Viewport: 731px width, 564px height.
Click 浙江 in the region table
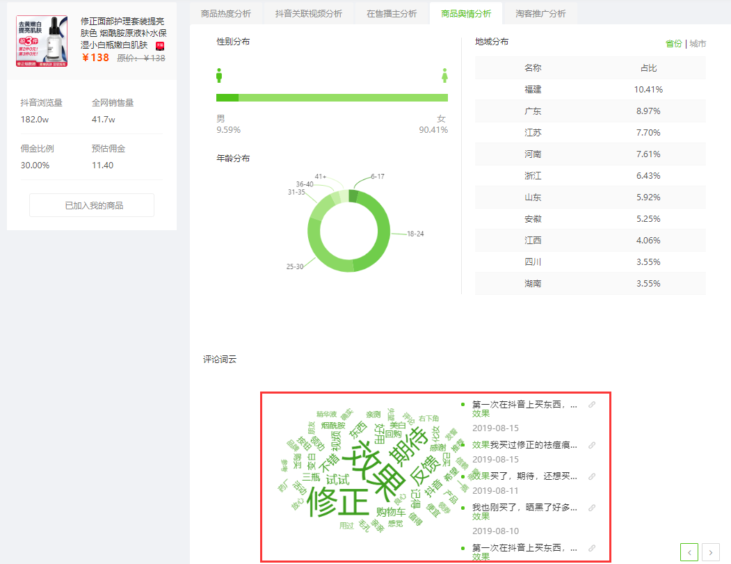[x=533, y=176]
